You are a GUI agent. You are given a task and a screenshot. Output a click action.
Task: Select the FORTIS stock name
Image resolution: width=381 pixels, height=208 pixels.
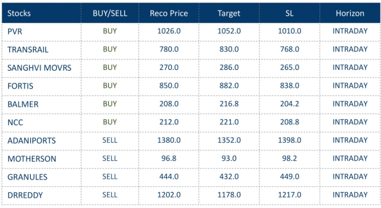[x=20, y=86]
